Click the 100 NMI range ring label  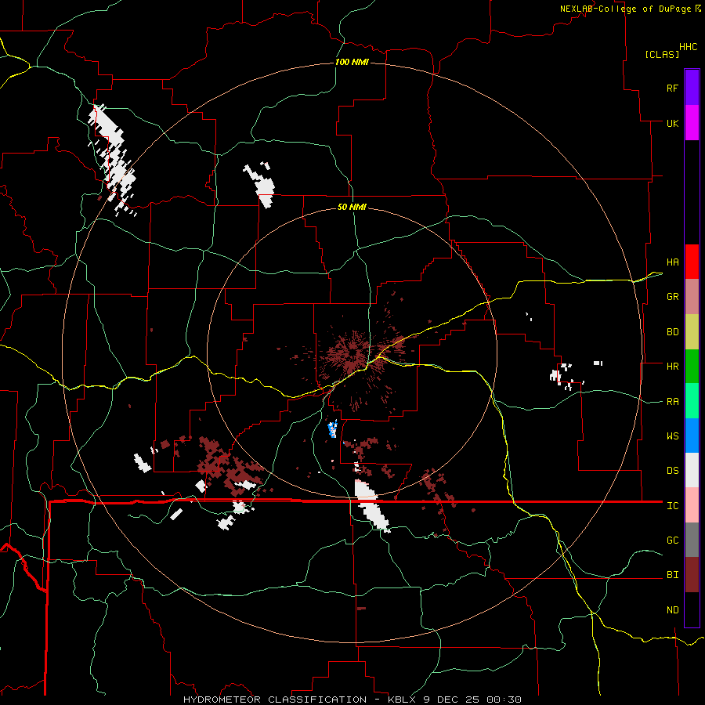click(352, 62)
